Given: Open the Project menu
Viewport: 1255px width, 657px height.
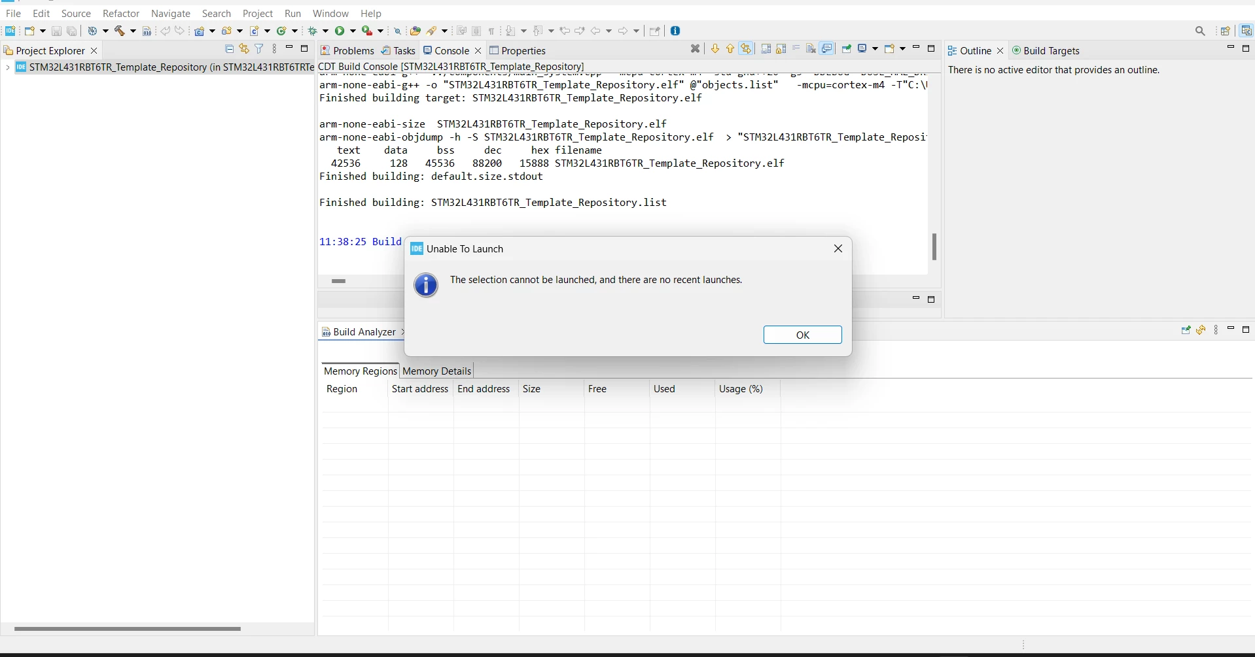Looking at the screenshot, I should pyautogui.click(x=258, y=13).
